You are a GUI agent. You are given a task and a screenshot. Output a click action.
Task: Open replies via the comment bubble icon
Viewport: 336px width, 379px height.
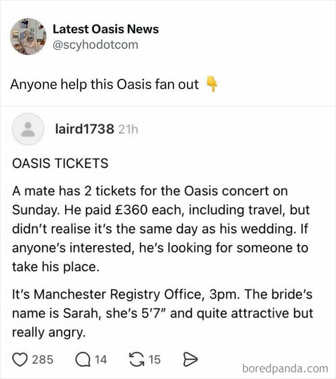click(83, 359)
